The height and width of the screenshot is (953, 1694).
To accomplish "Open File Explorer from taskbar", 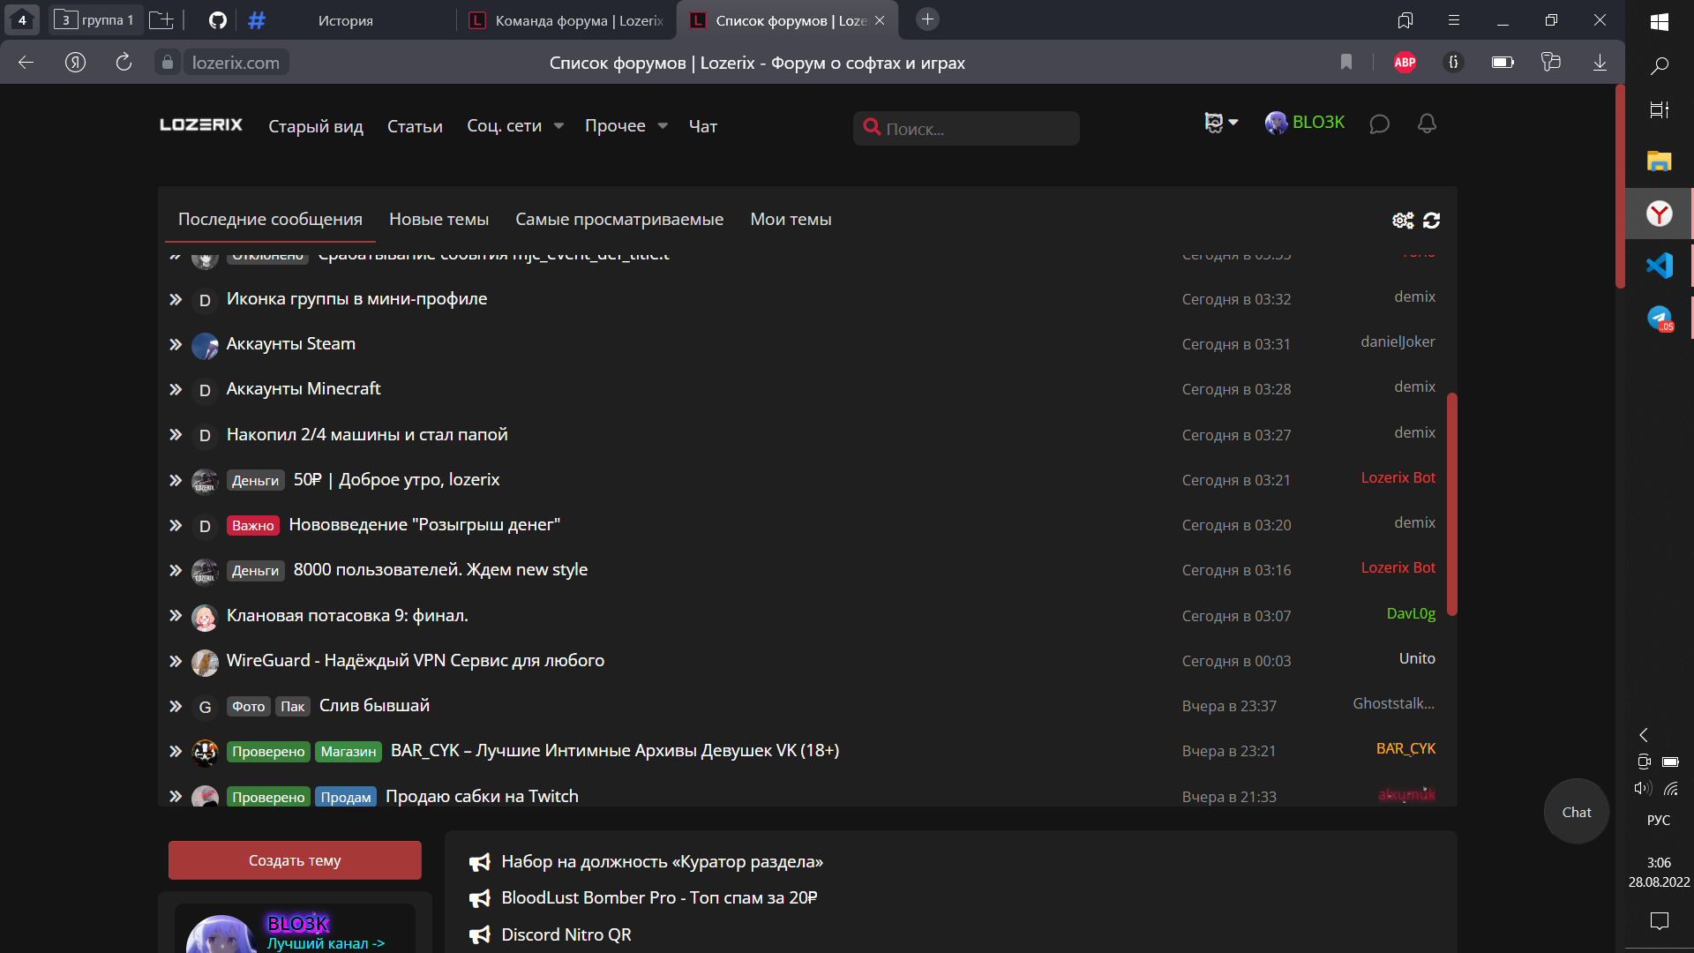I will pos(1660,161).
